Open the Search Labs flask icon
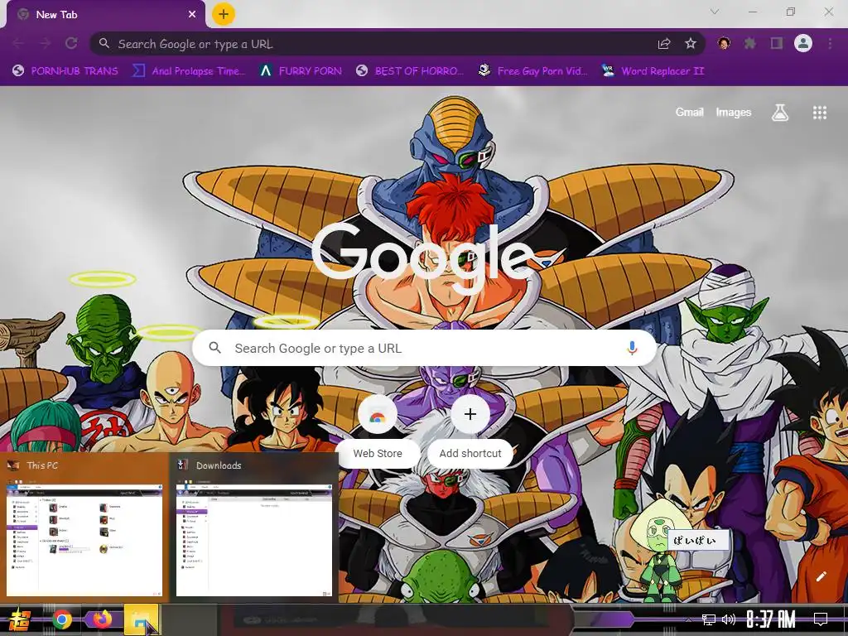848x636 pixels. [779, 113]
